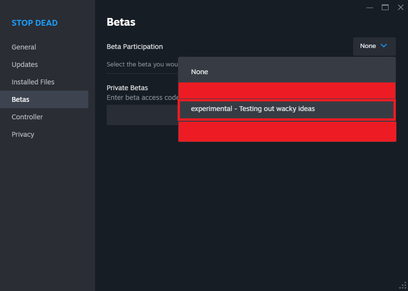Open the General settings section
Image resolution: width=408 pixels, height=291 pixels.
(24, 47)
